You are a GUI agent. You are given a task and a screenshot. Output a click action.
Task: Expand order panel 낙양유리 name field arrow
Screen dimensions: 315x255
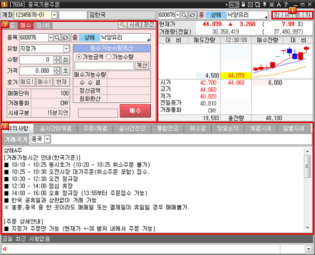[148, 39]
